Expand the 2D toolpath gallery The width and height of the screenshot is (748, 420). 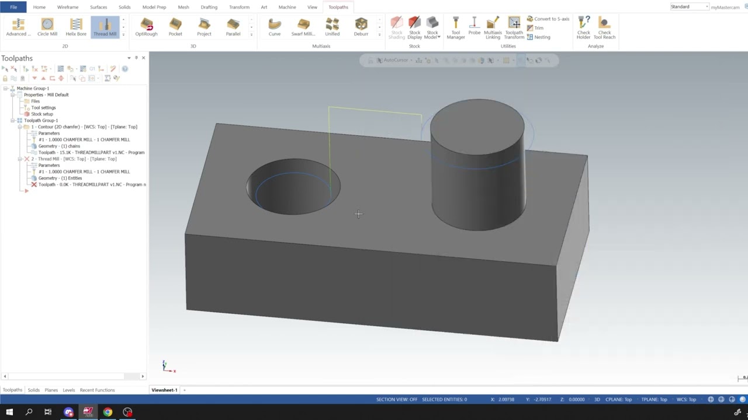tap(123, 34)
